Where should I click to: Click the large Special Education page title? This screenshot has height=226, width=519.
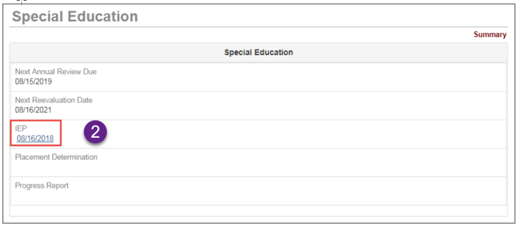point(75,17)
